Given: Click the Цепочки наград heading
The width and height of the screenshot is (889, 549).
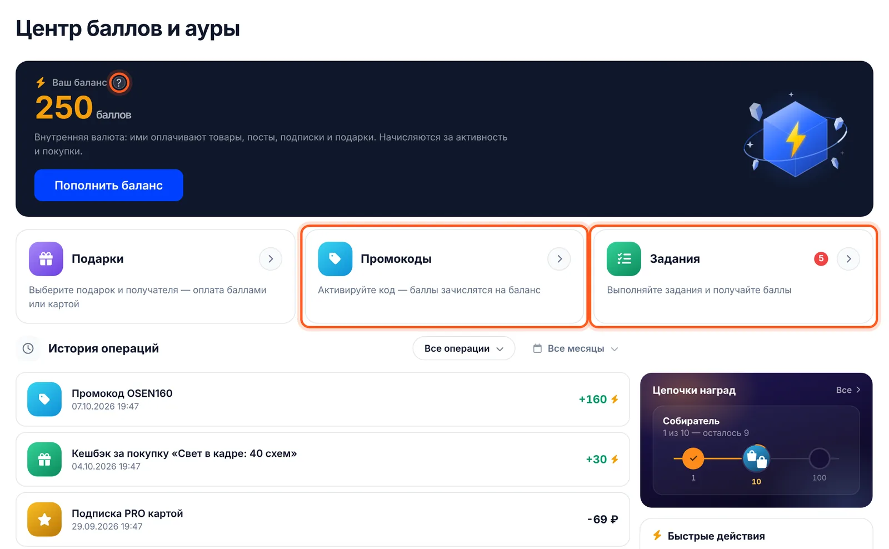Looking at the screenshot, I should tap(694, 390).
